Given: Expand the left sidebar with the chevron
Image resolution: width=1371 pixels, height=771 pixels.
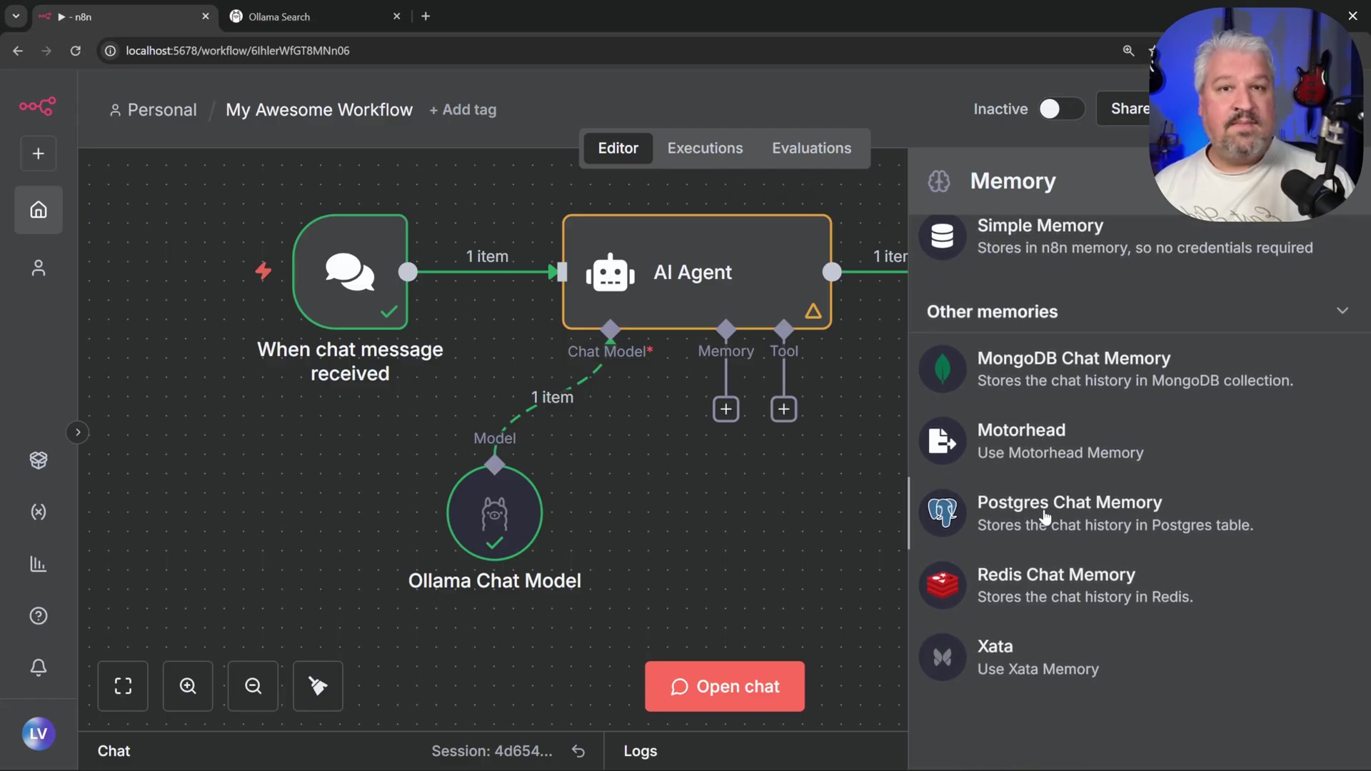Looking at the screenshot, I should [x=78, y=432].
